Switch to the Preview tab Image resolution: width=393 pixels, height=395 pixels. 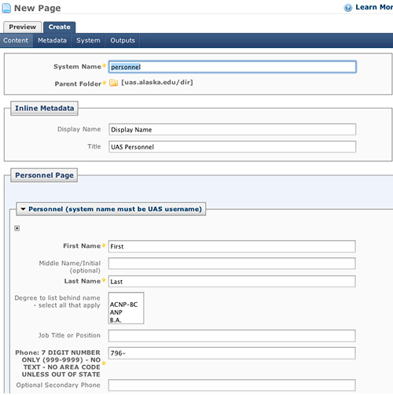(22, 27)
